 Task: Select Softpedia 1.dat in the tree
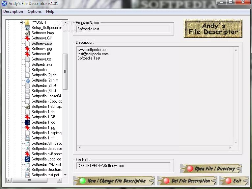pos(43,112)
